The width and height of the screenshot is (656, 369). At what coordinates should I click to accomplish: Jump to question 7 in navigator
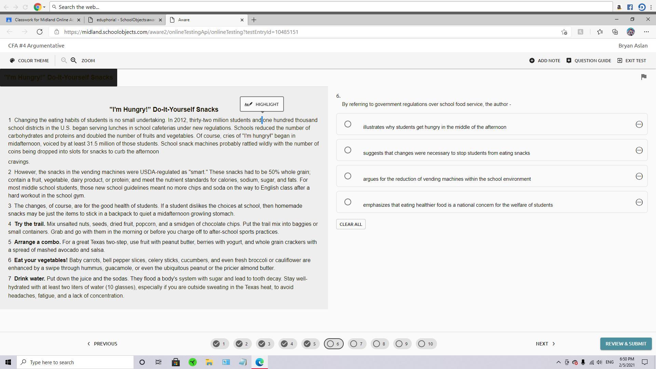tap(357, 344)
